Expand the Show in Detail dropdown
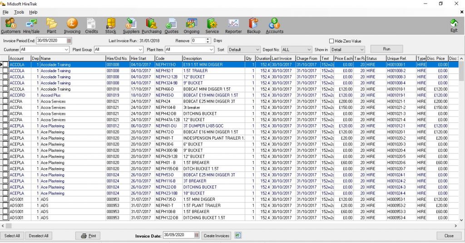Image resolution: width=465 pixels, height=243 pixels. [x=362, y=49]
